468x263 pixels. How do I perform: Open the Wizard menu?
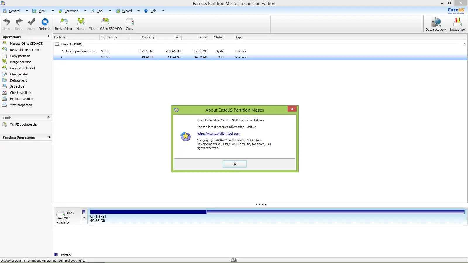pos(127,11)
